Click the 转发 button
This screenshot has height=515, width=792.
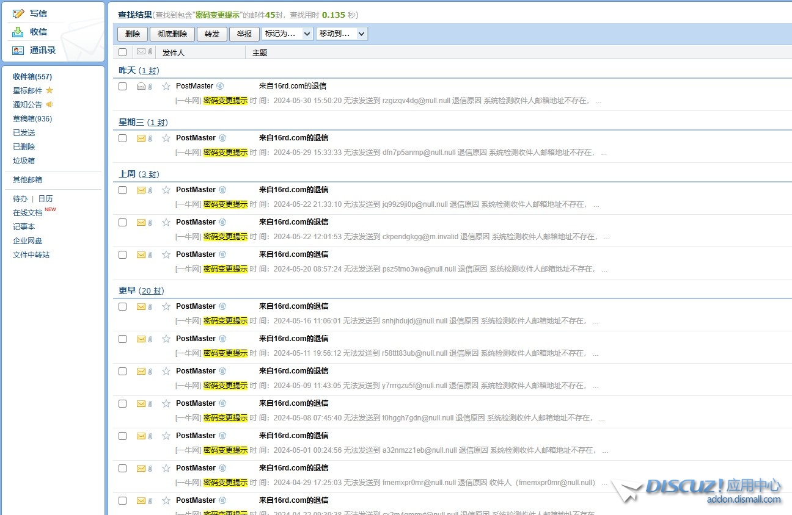[x=212, y=34]
